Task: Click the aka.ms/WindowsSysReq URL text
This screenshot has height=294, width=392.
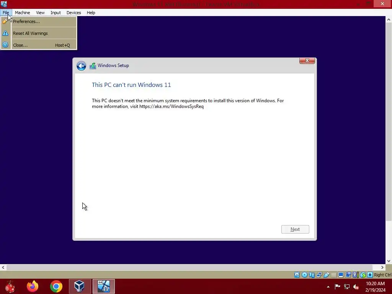Action: click(x=171, y=106)
